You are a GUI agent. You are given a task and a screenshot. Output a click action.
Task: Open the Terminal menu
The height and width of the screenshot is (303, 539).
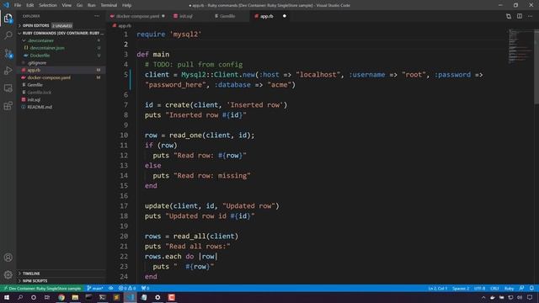(x=109, y=5)
